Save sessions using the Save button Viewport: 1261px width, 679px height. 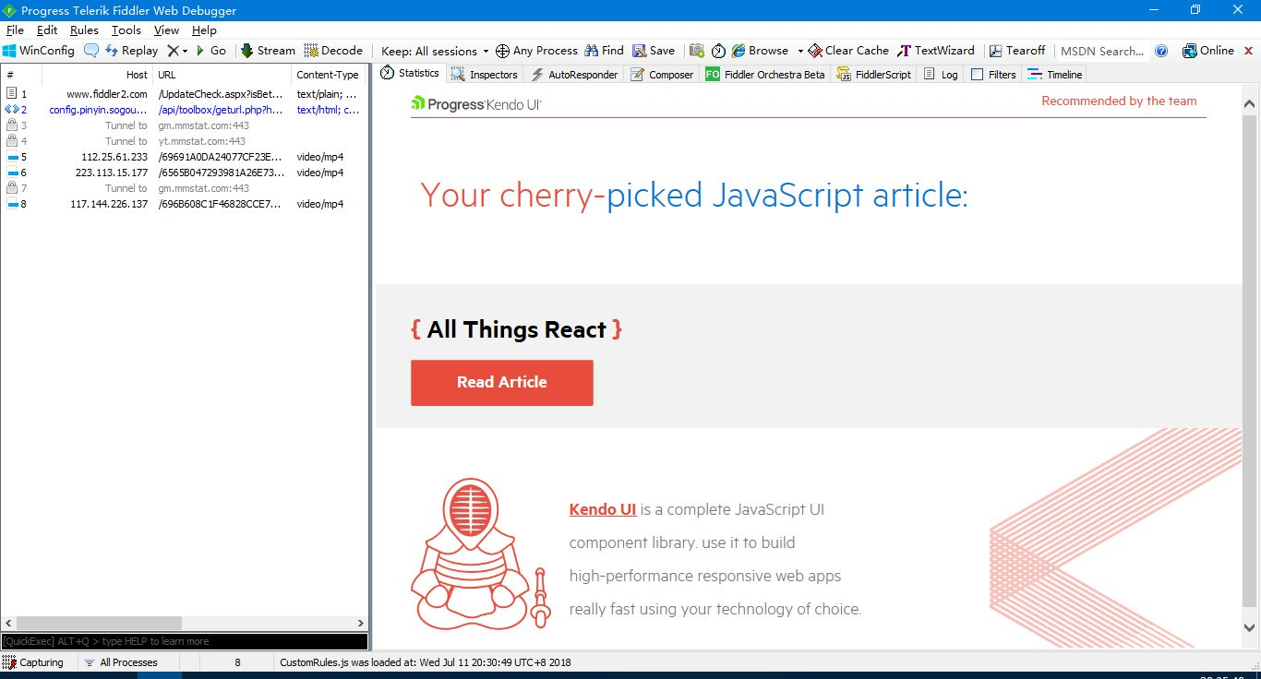654,51
